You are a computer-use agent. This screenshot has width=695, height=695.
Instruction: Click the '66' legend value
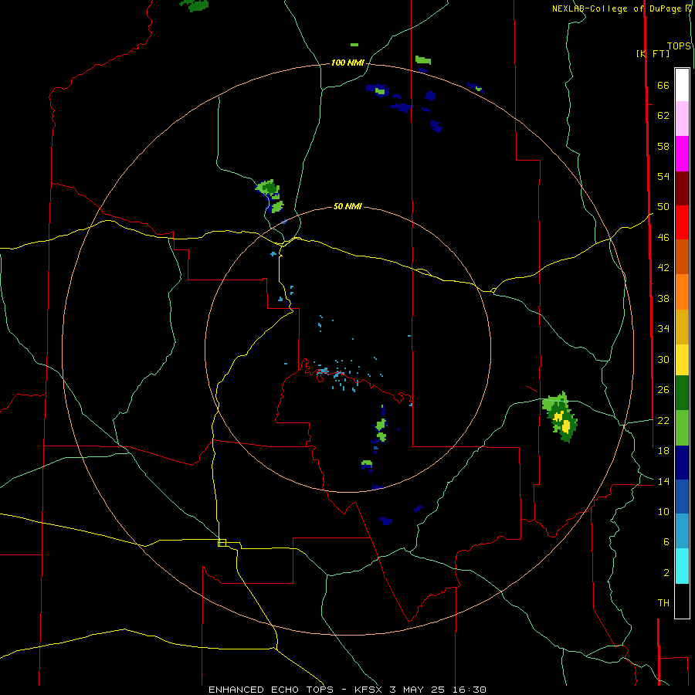(663, 86)
